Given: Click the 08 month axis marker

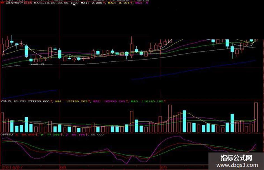Looking at the screenshot, I should (63, 167).
